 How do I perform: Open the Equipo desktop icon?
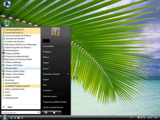(7, 6)
